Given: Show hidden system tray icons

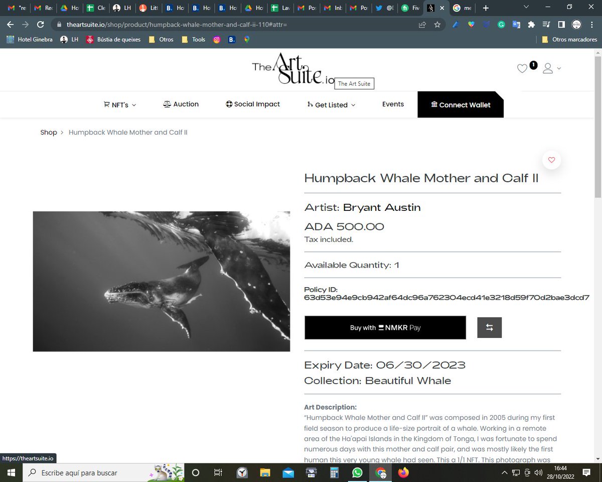Looking at the screenshot, I should click(505, 472).
